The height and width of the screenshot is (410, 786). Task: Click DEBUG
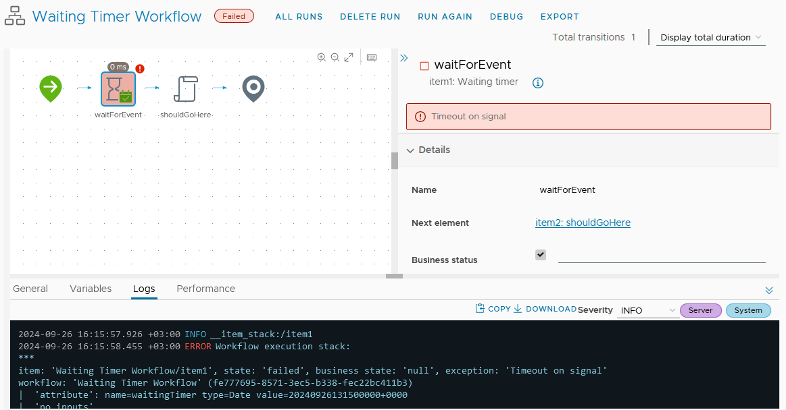(x=506, y=16)
